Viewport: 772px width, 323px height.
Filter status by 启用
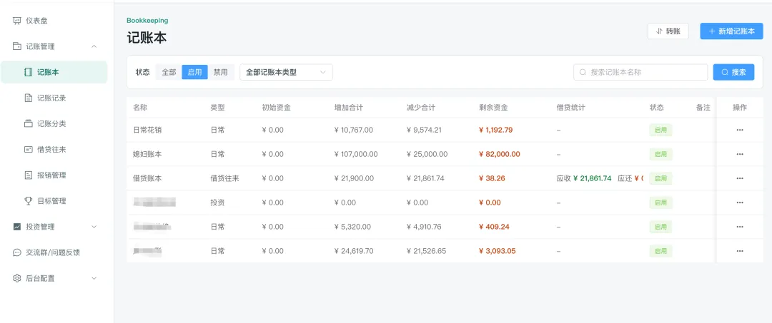point(195,72)
